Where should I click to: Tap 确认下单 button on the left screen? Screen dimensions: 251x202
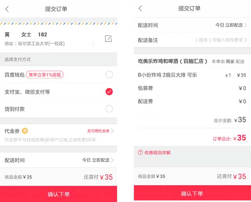(x=59, y=194)
